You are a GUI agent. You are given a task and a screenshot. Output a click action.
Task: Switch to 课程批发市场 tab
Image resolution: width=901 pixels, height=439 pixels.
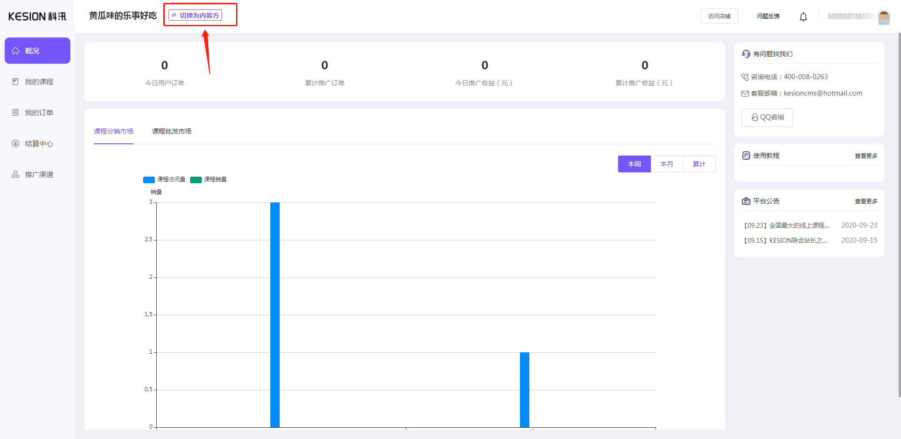[171, 131]
